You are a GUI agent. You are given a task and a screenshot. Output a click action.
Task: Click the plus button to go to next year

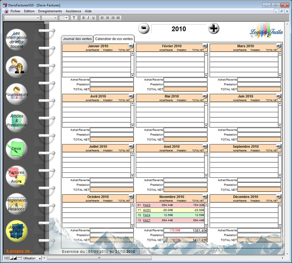click(214, 28)
